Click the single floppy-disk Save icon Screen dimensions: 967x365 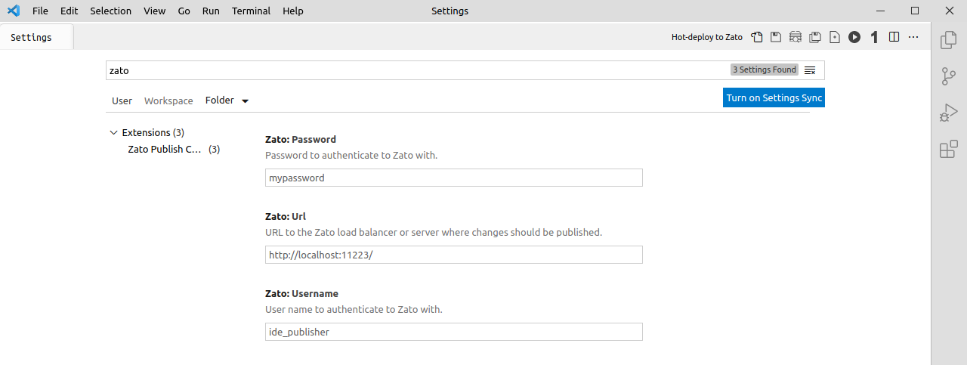[776, 37]
